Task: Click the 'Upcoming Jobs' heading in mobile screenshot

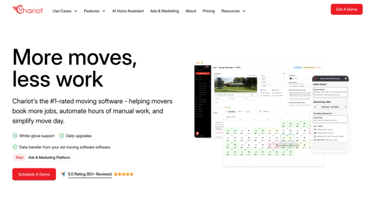Action: click(322, 102)
